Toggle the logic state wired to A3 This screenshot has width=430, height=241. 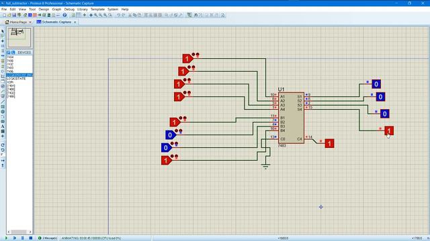[179, 84]
